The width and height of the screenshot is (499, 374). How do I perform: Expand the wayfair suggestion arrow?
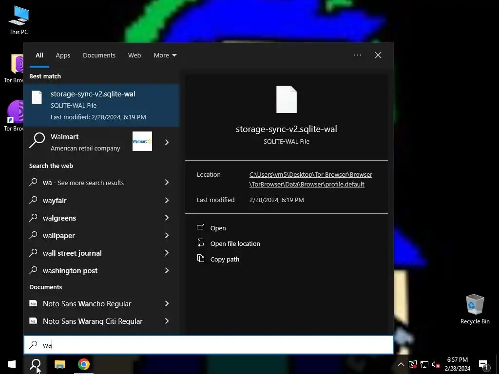(167, 200)
